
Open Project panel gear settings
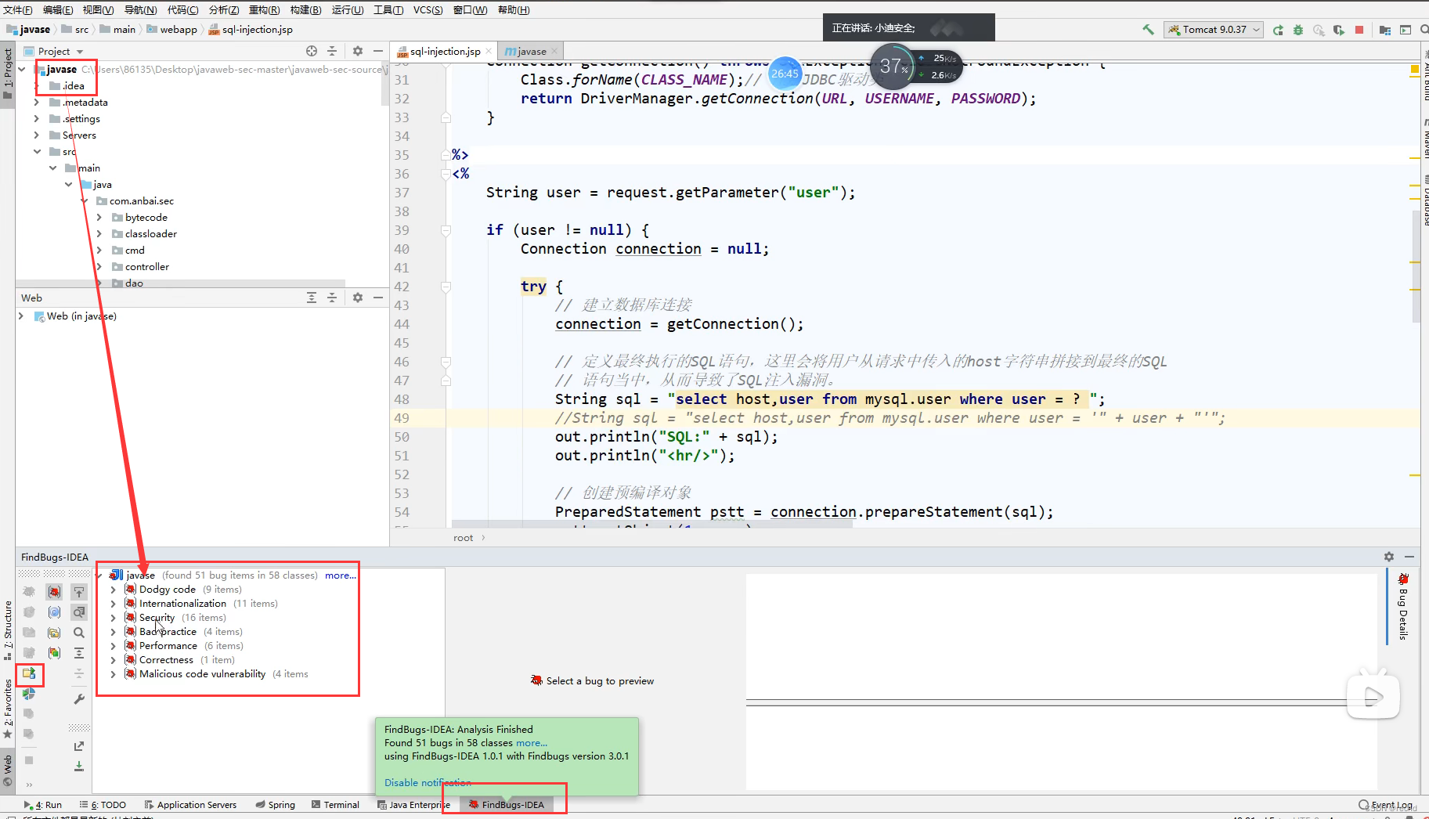pyautogui.click(x=358, y=51)
